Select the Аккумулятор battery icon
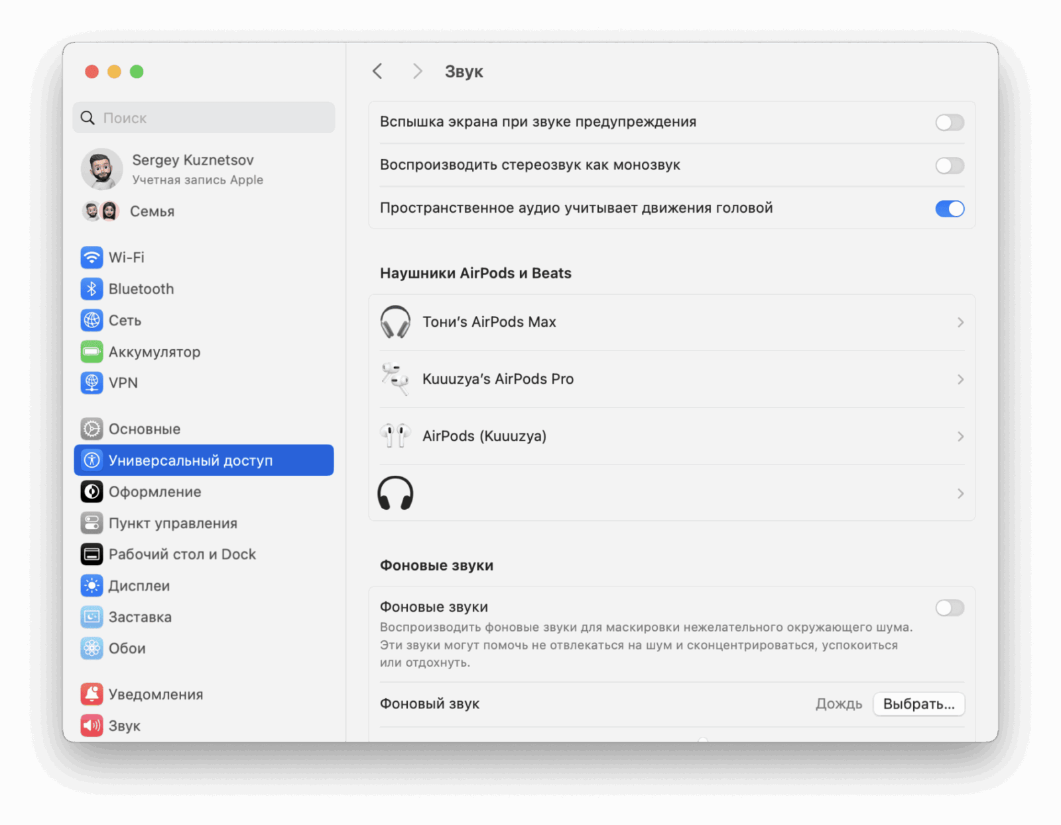Screen dimensions: 1061x825 point(92,352)
